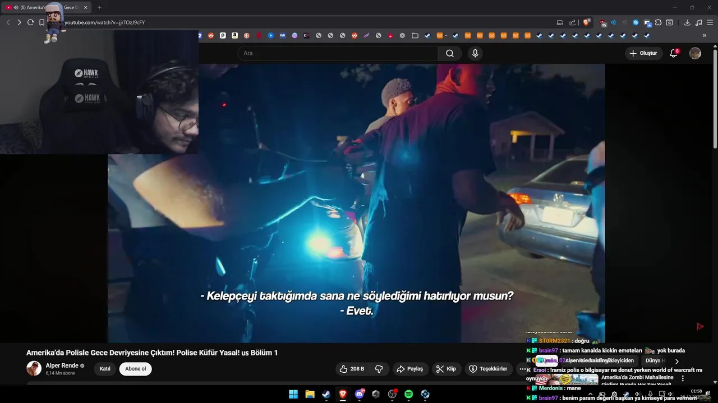Switch to Brave browser in the taskbar

(343, 394)
